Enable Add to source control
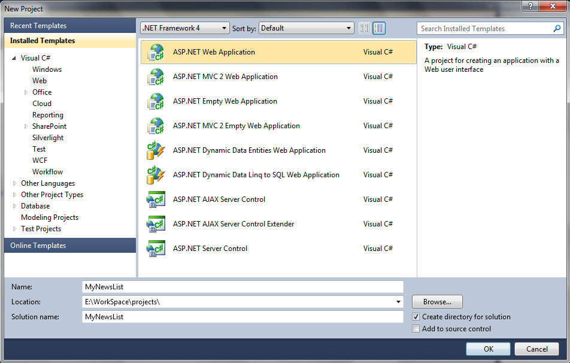This screenshot has height=363, width=570. coord(416,329)
